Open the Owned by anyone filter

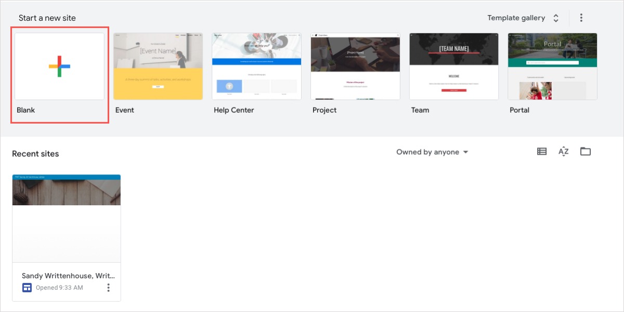click(x=432, y=152)
